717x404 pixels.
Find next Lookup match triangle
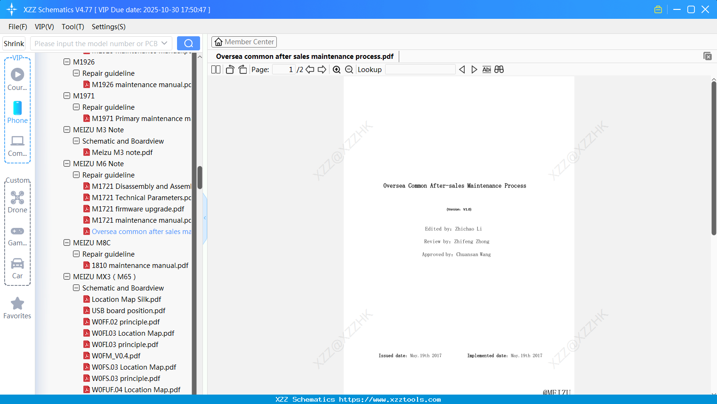point(474,70)
